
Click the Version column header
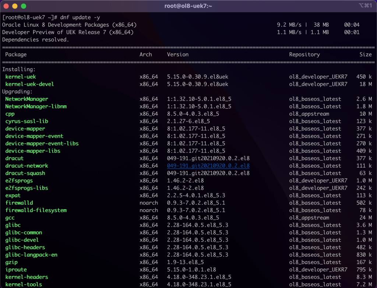tap(177, 54)
